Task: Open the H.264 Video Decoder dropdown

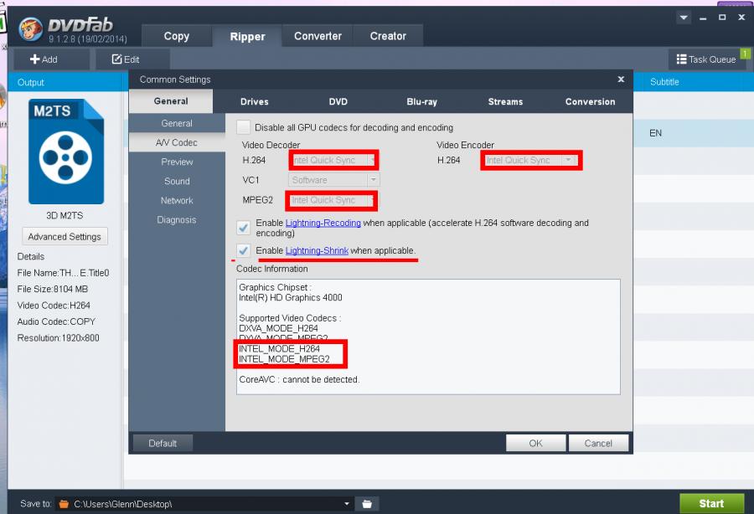Action: [333, 160]
